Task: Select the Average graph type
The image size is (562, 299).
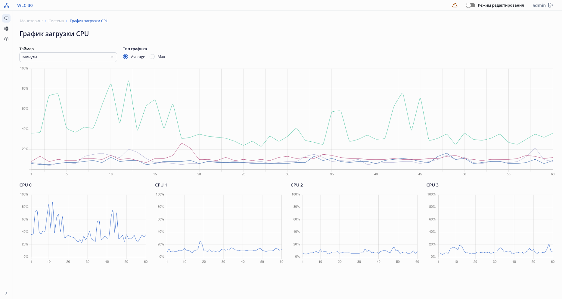Action: (126, 57)
